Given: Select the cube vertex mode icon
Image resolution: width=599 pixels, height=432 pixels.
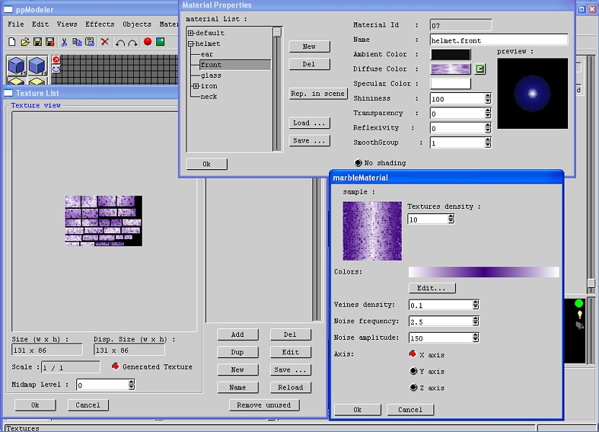Looking at the screenshot, I should coord(17,66).
